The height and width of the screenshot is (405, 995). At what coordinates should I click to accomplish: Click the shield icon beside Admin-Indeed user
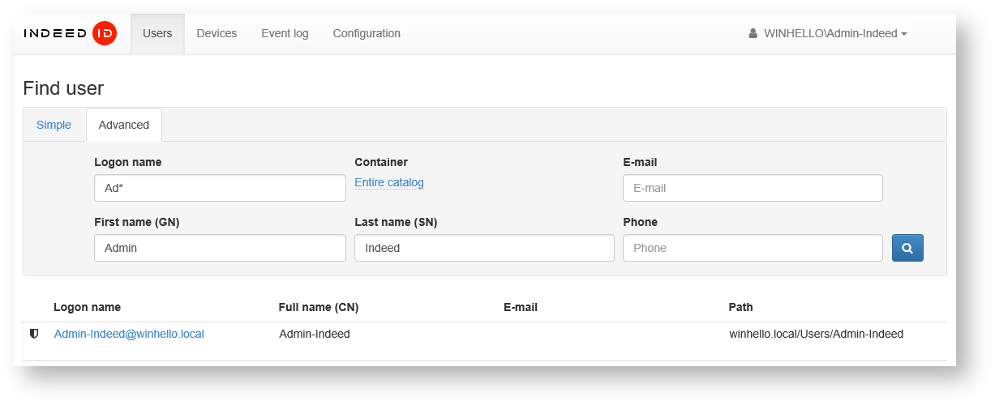(34, 334)
